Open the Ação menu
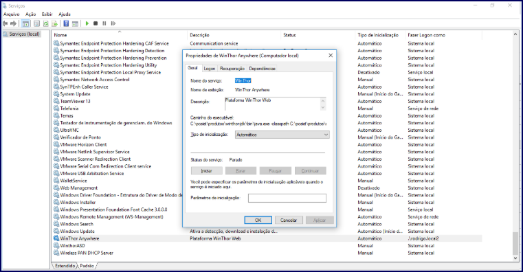The height and width of the screenshot is (272, 523). 31,14
